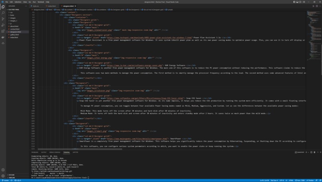Open the Docker view in activity bar
This screenshot has width=322, height=182.
[x=3, y=37]
